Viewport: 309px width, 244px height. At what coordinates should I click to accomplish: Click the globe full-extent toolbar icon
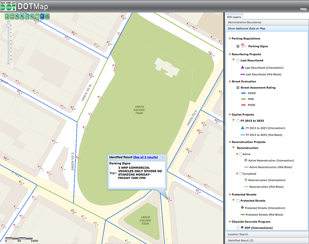(7, 16)
